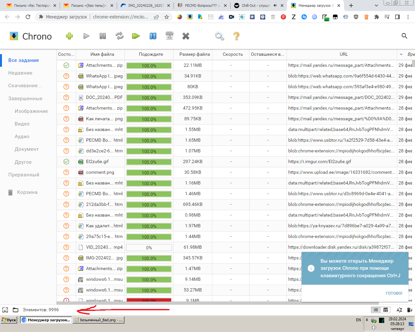Select 'Скачивание...' in sidebar
415x332 pixels.
coord(25,86)
